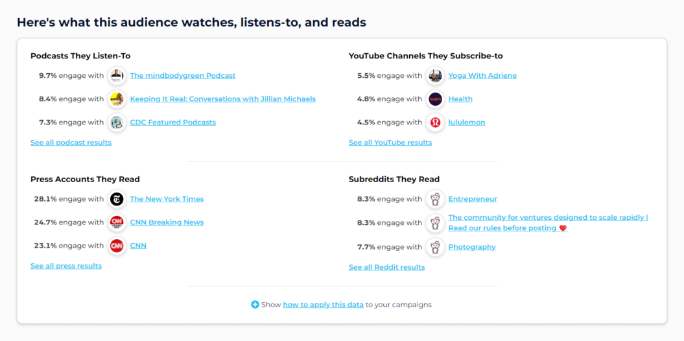Viewport: 684px width, 341px height.
Task: Open See all press results
Action: coord(66,266)
